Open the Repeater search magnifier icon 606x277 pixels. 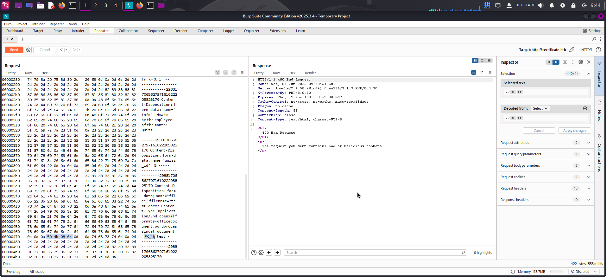594,39
